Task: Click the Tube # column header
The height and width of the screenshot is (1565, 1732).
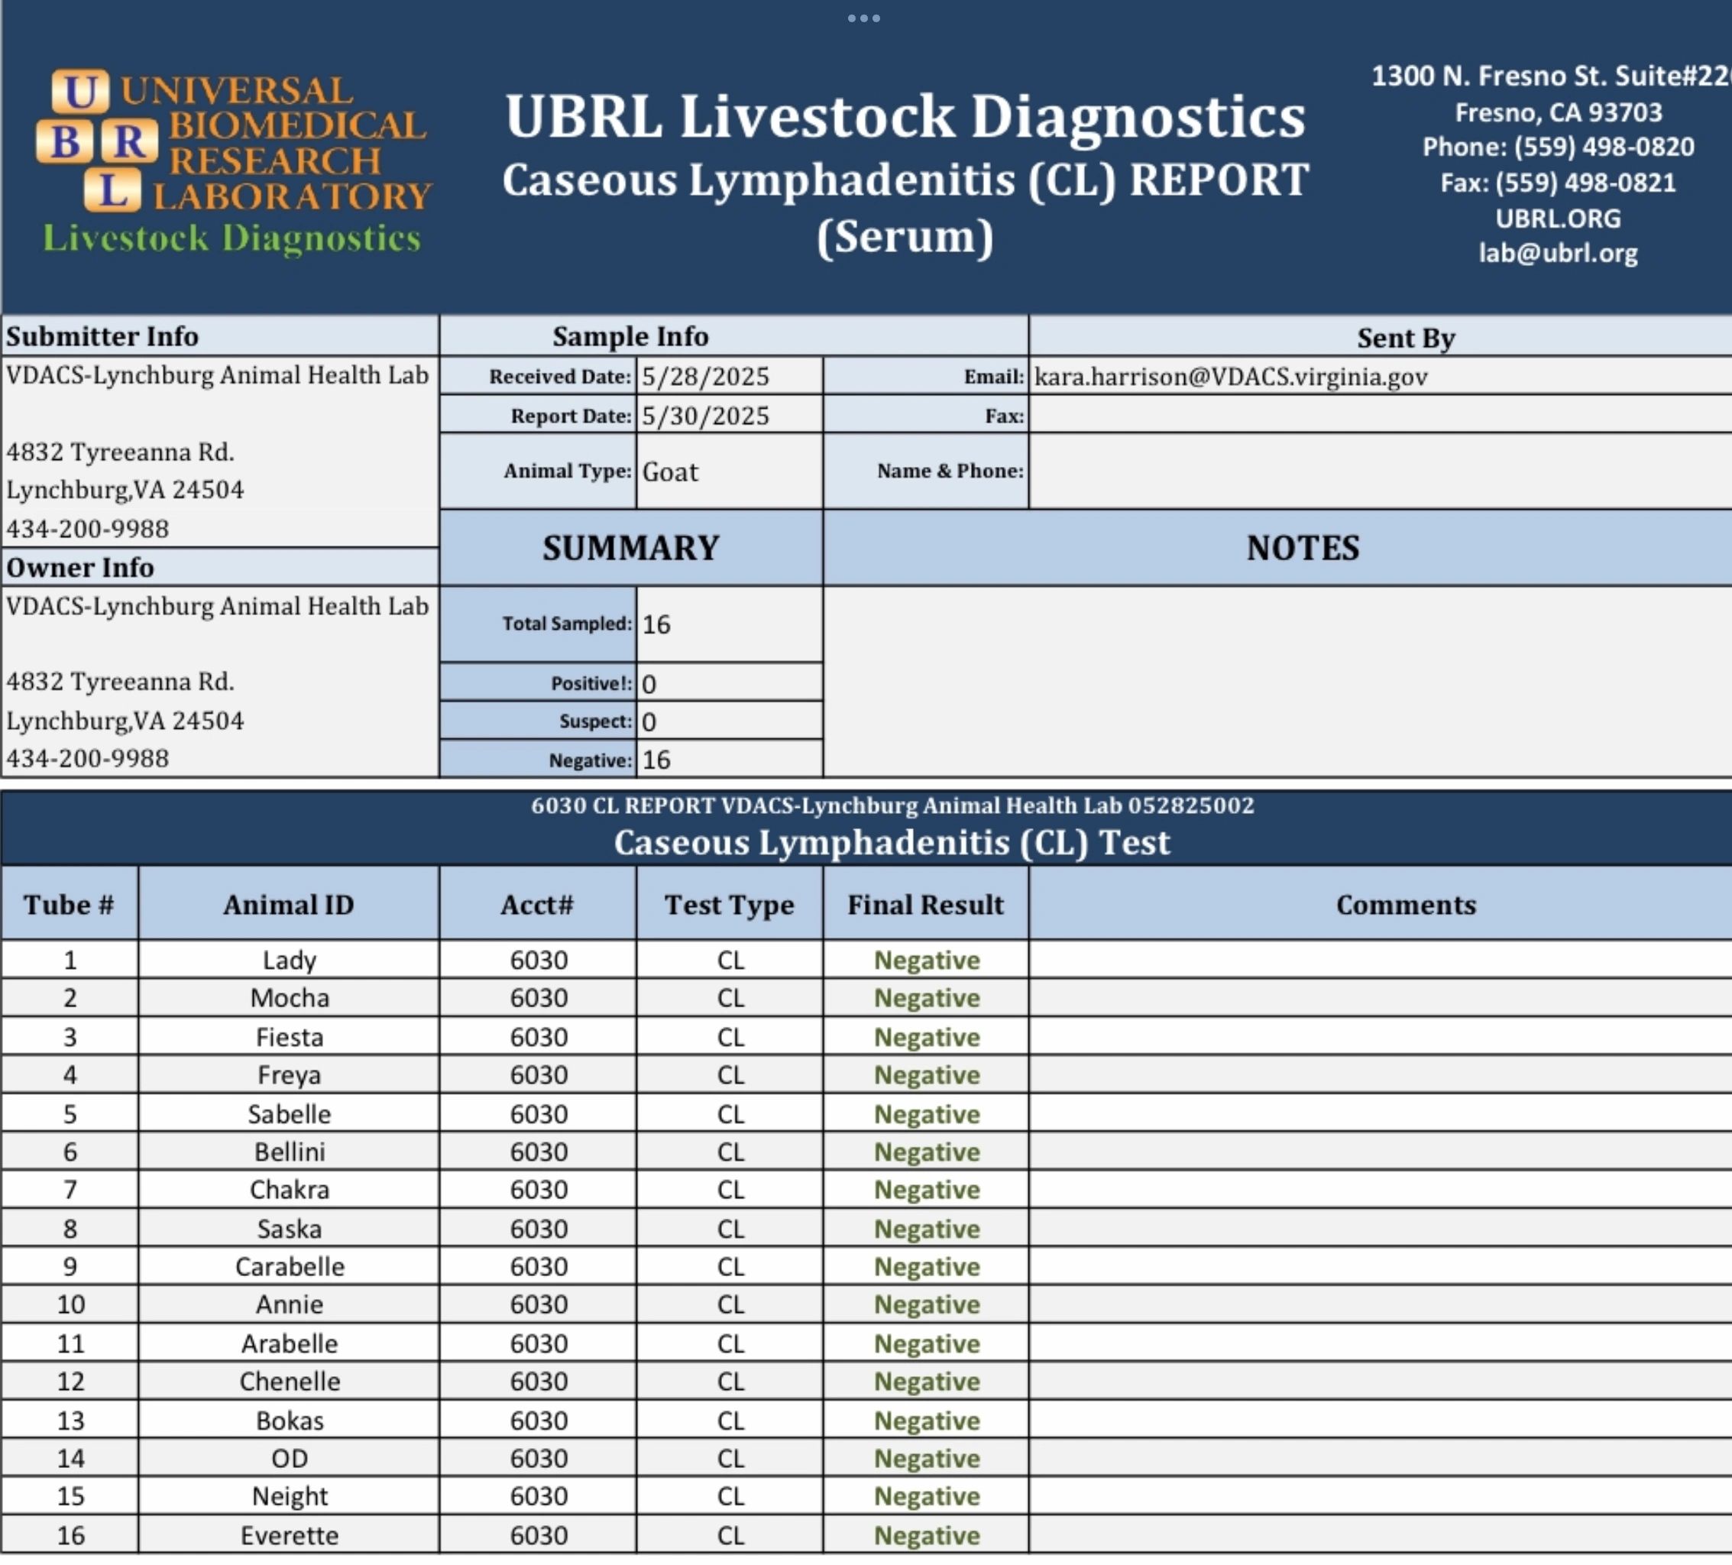Action: pos(69,905)
